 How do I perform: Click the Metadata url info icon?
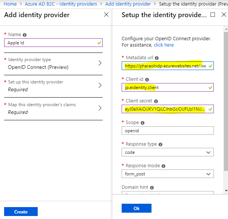click(x=157, y=58)
